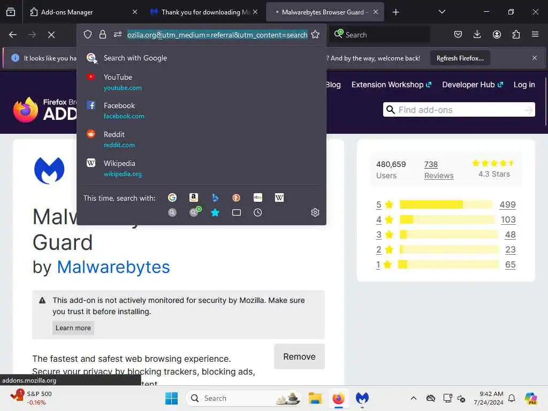The image size is (548, 411).
Task: Search history via clock icon
Action: click(x=257, y=212)
